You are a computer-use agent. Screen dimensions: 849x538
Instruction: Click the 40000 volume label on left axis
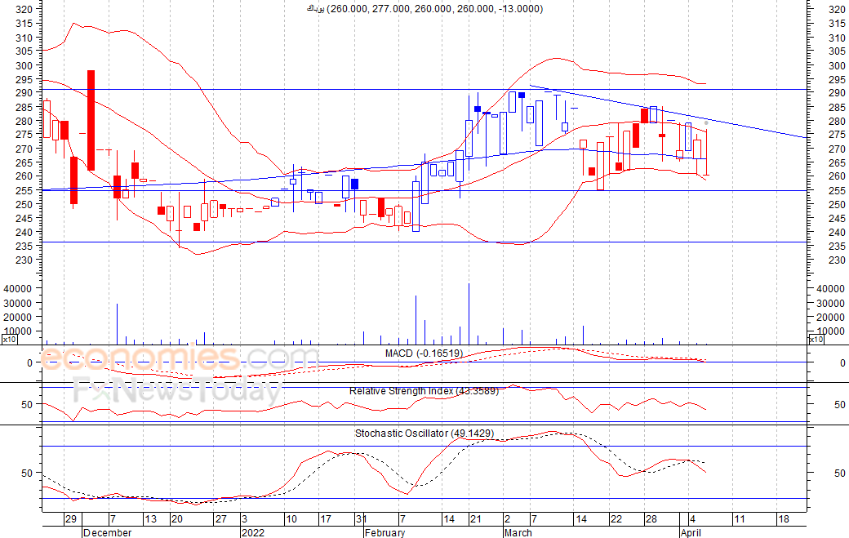[x=18, y=288]
